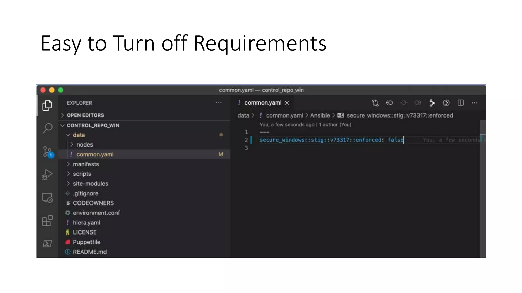Toggle file annotations clock icon
The image size is (522, 293).
point(446,103)
